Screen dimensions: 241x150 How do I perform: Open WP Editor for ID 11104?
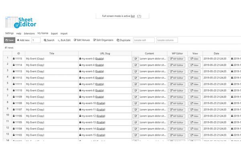click(x=177, y=129)
